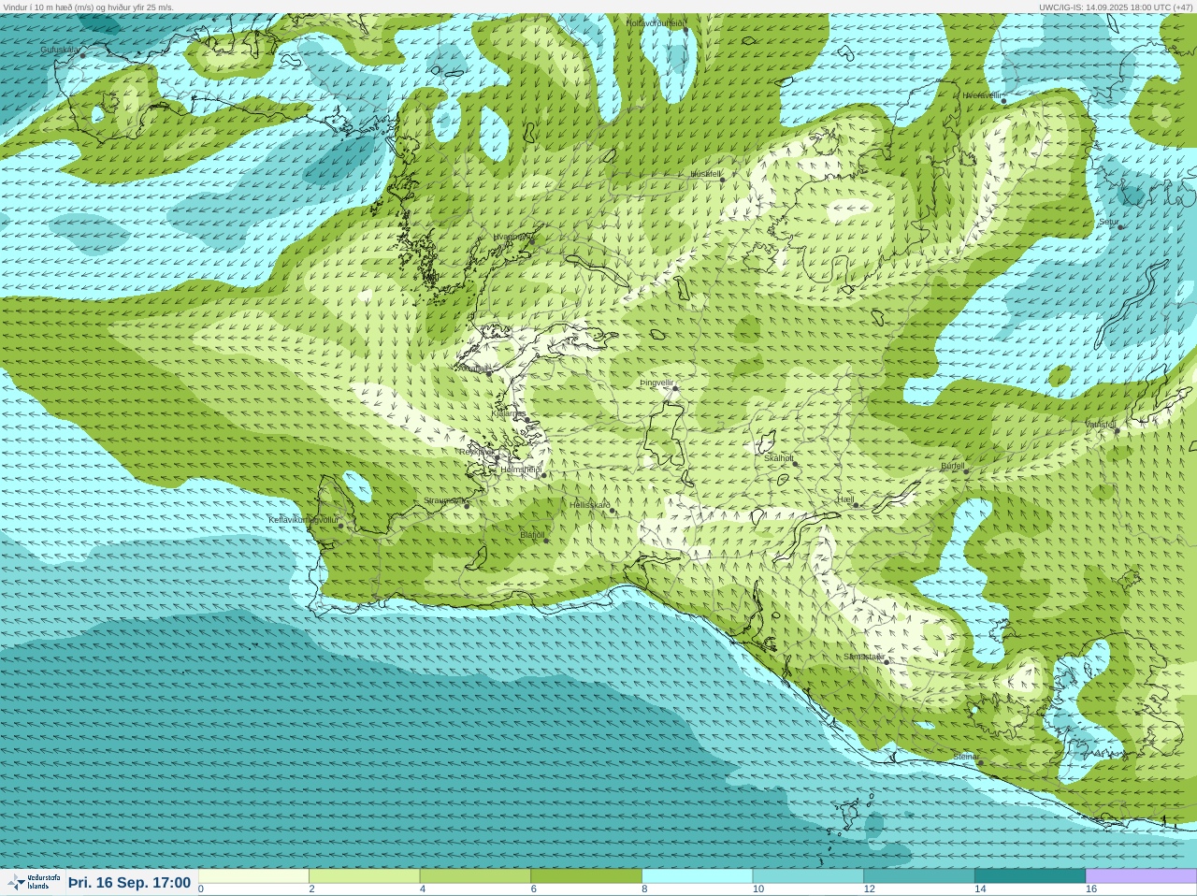Click the Þingvellir station marker
The width and height of the screenshot is (1197, 896).
[x=674, y=387]
